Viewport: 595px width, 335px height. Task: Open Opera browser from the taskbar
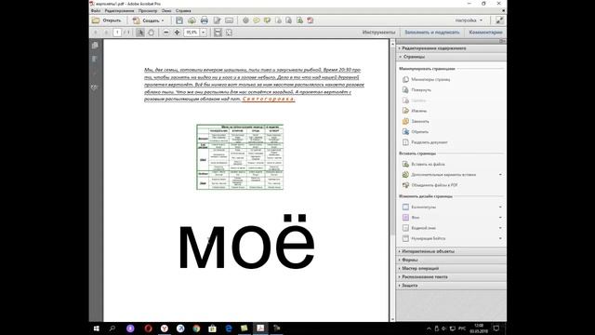click(148, 328)
